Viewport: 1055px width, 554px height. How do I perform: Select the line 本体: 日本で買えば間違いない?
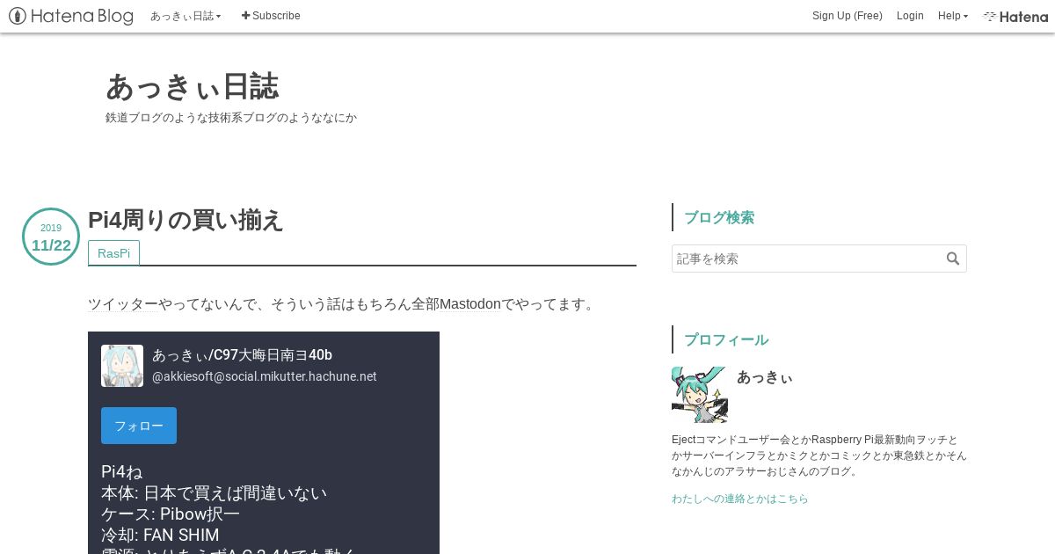pos(214,492)
